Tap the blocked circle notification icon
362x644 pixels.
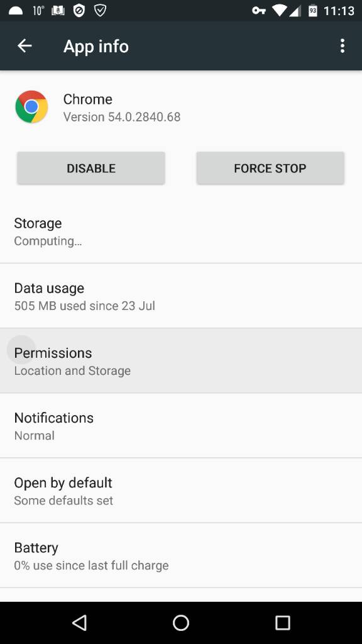[79, 11]
